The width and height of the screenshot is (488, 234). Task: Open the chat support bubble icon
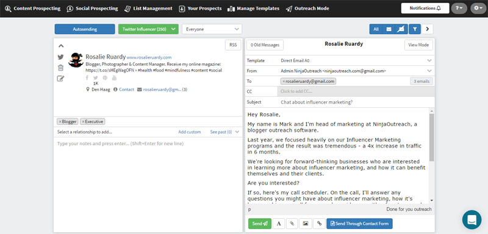tap(472, 220)
